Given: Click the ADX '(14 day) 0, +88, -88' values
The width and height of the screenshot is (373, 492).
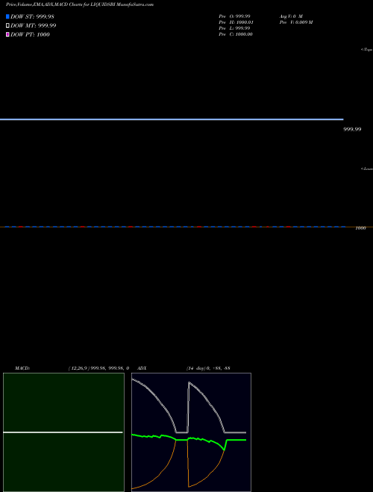Looking at the screenshot, I should click(x=208, y=368).
